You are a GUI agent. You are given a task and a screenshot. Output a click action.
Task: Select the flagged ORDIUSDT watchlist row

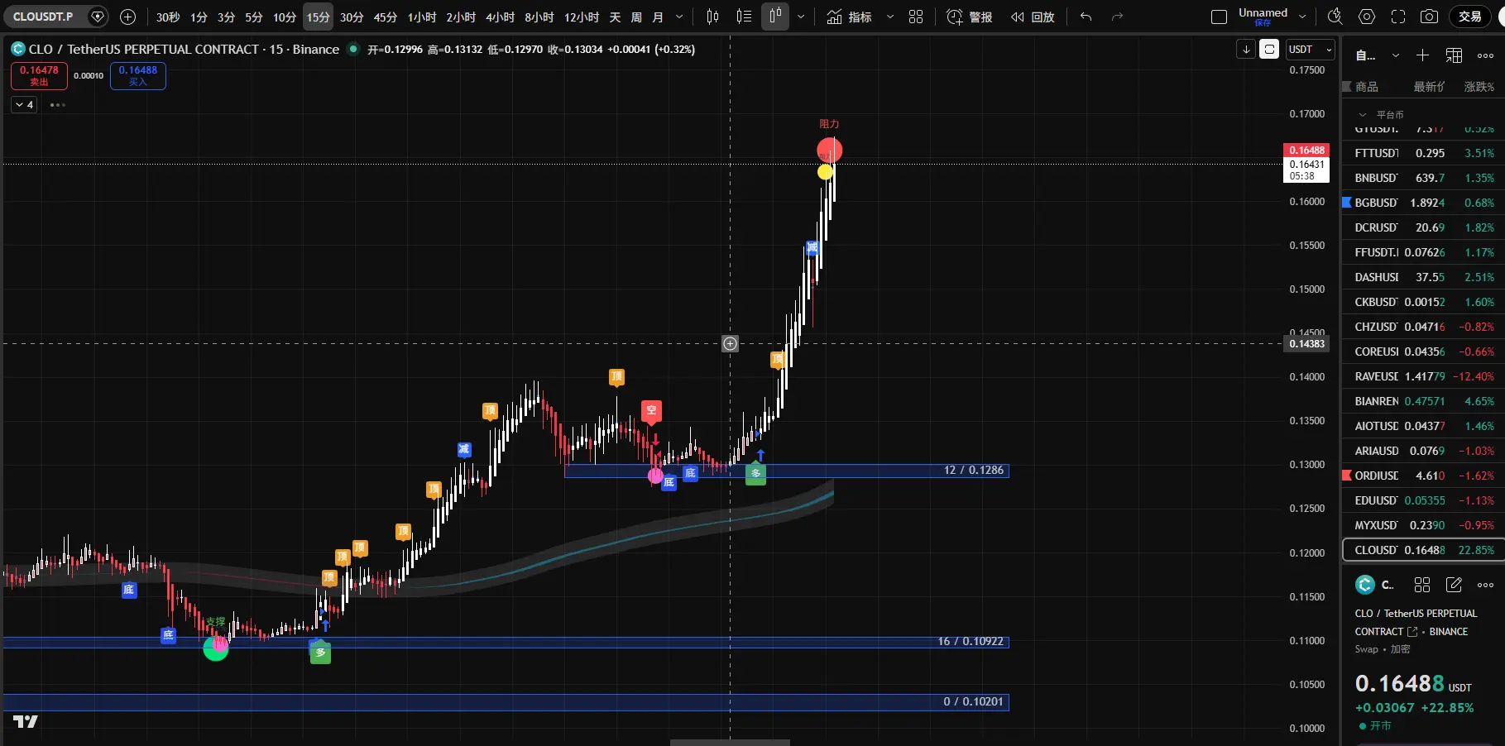[x=1423, y=476]
